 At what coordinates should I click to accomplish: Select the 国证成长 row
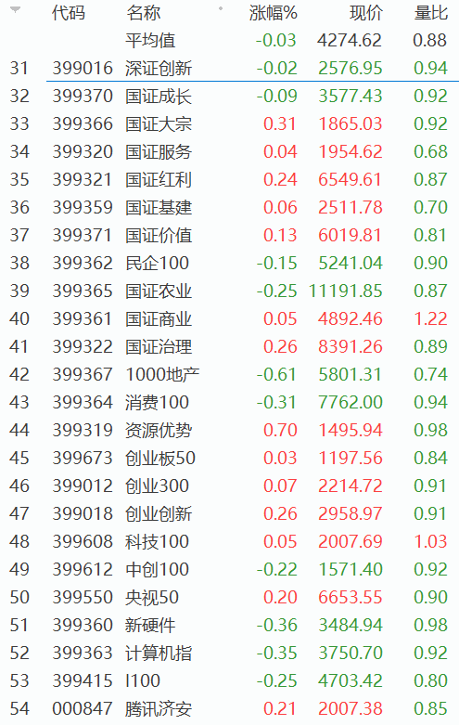(x=230, y=97)
